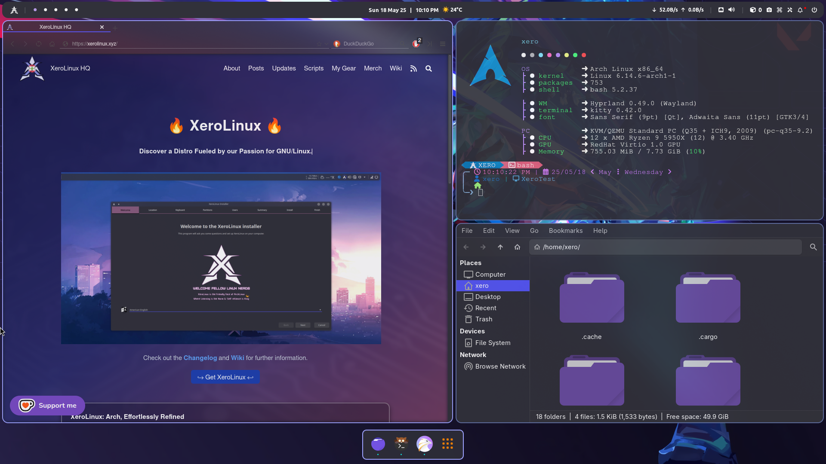Click the Get XeroLinux button
Viewport: 826px width, 464px height.
pos(225,377)
